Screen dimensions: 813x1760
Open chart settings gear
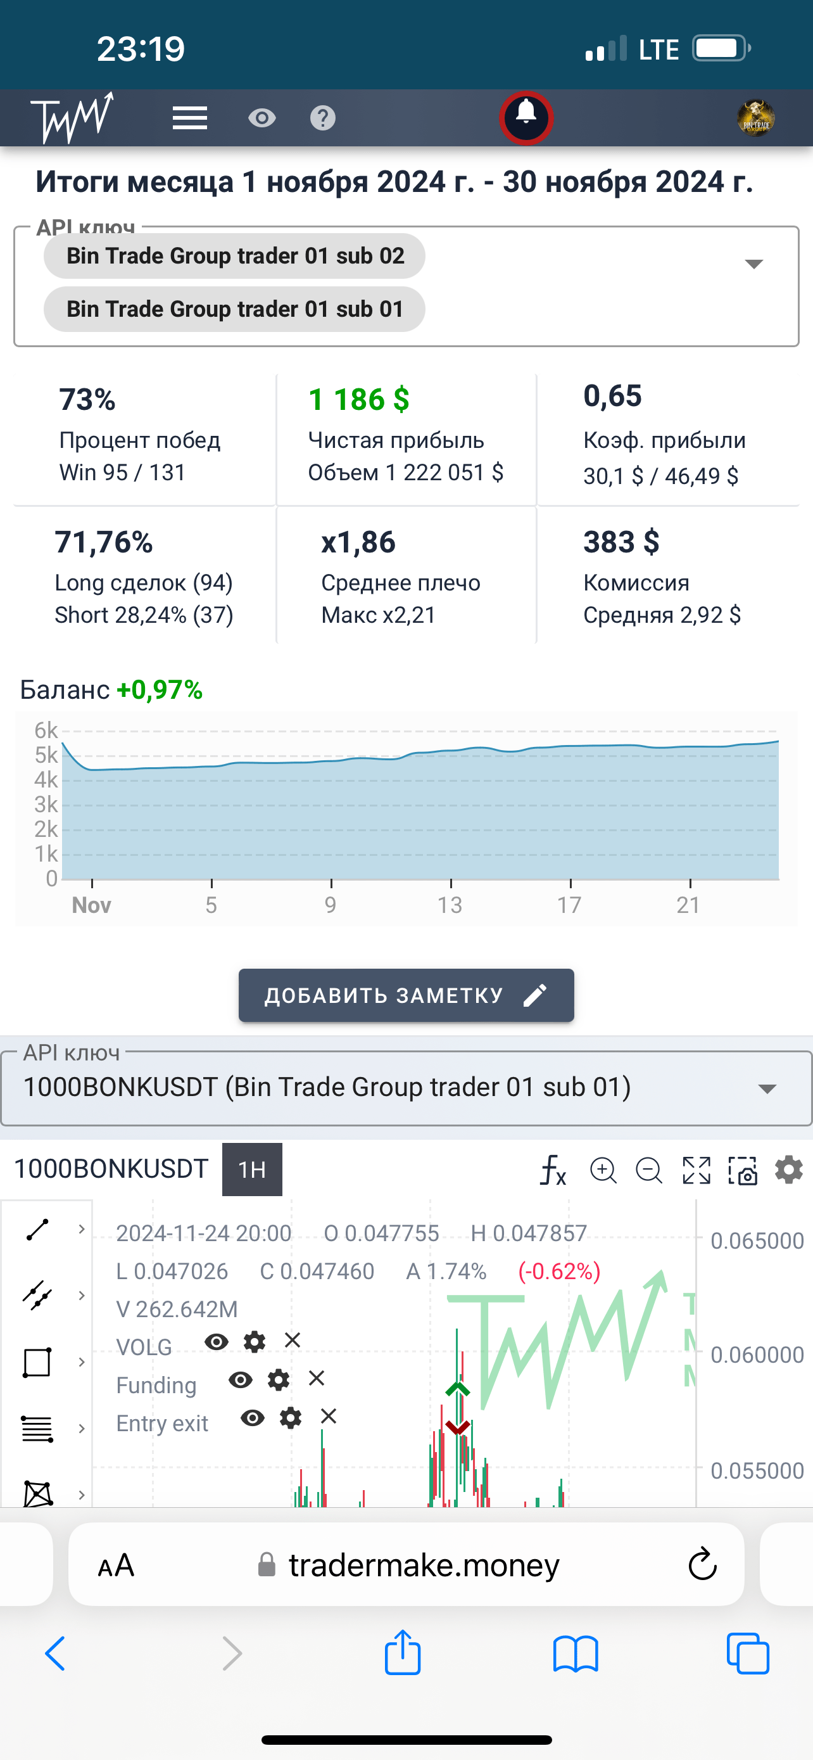click(x=788, y=1170)
